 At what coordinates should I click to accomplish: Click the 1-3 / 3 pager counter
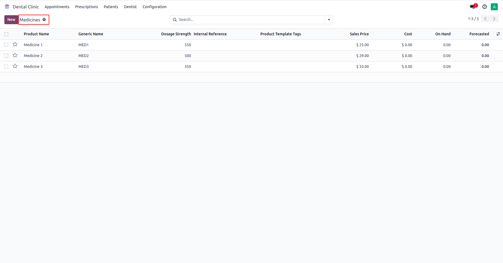(473, 19)
